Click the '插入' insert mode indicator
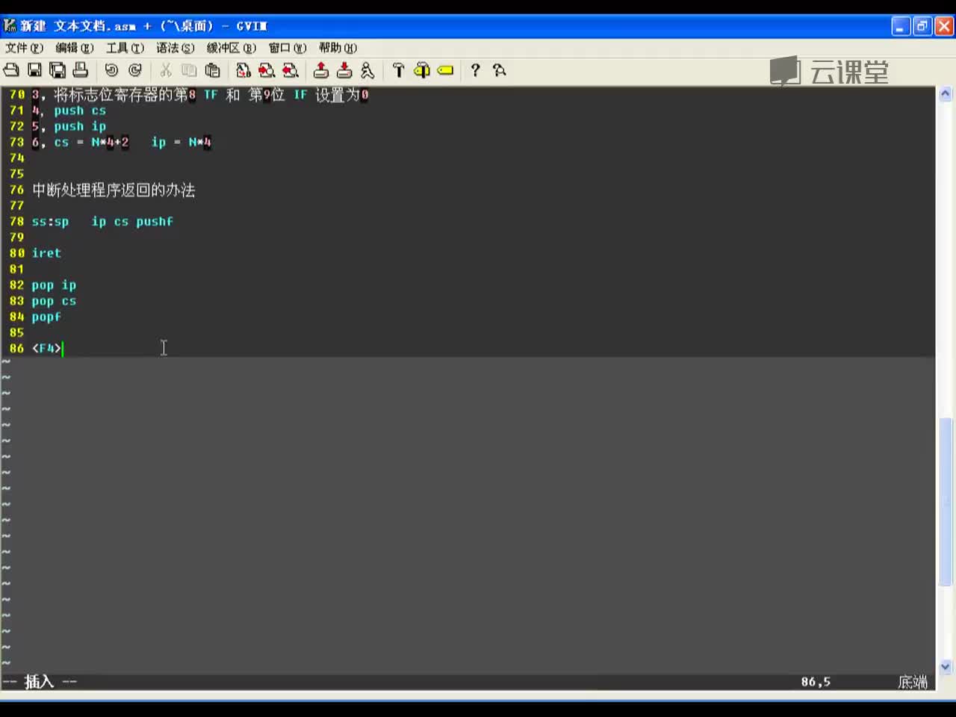Screen dimensions: 956x717 click(x=39, y=681)
